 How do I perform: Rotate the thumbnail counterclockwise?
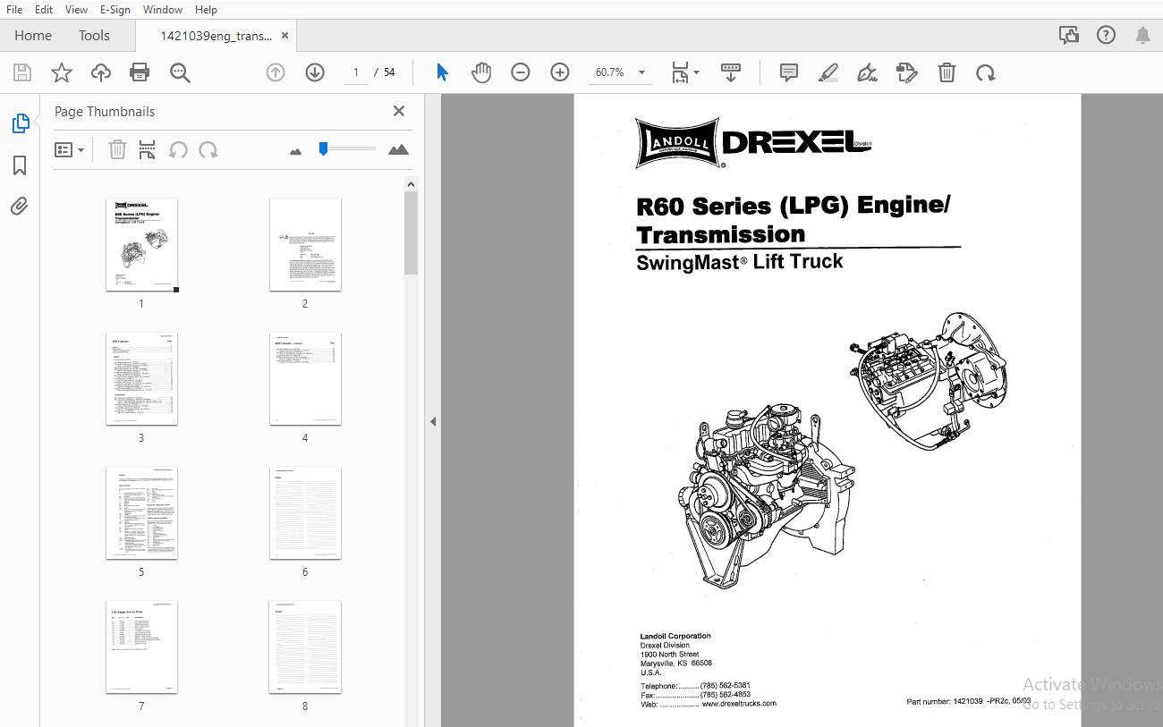178,149
